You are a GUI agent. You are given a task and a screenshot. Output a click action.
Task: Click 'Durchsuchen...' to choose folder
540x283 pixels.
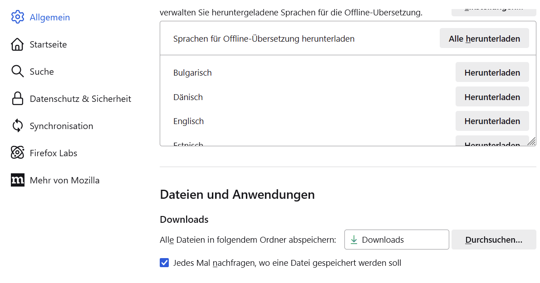click(494, 240)
